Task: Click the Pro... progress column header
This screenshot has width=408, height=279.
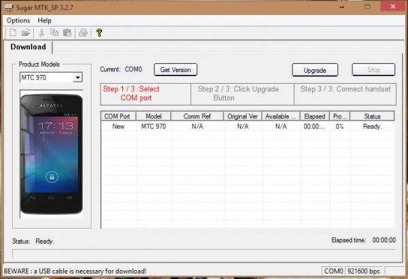Action: 340,116
